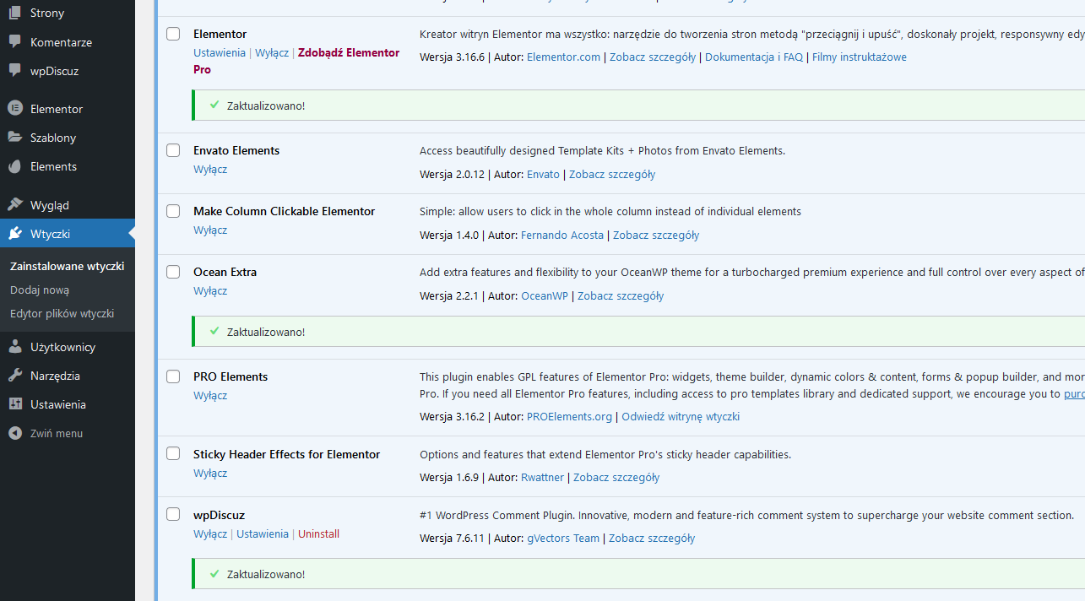Click the red Uninstall link for wpDiscuz
The image size is (1085, 601).
(x=319, y=533)
